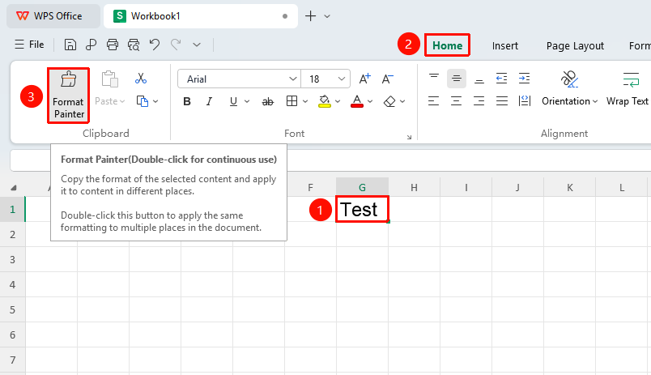Click the Cut scissors icon
Viewport: 651px width, 375px height.
(x=141, y=79)
